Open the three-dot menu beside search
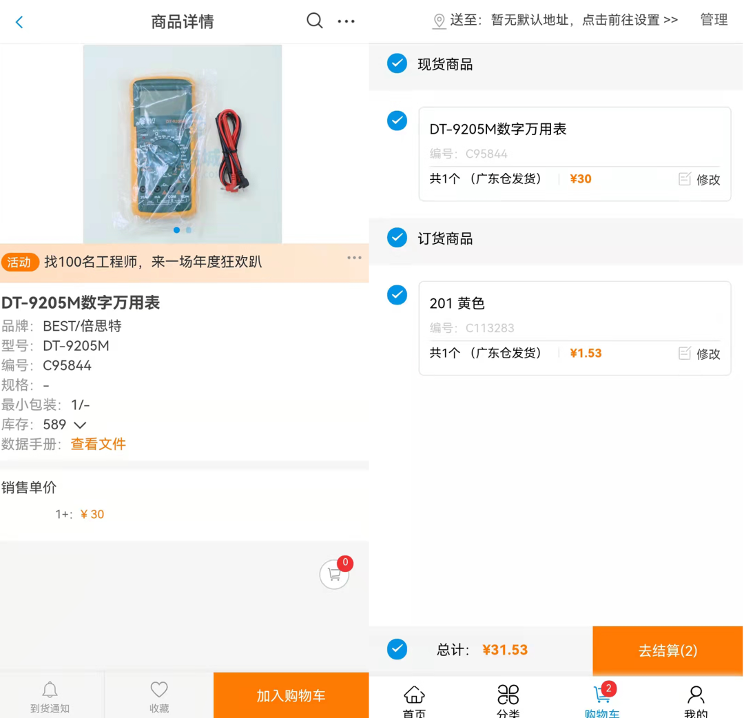 point(346,21)
